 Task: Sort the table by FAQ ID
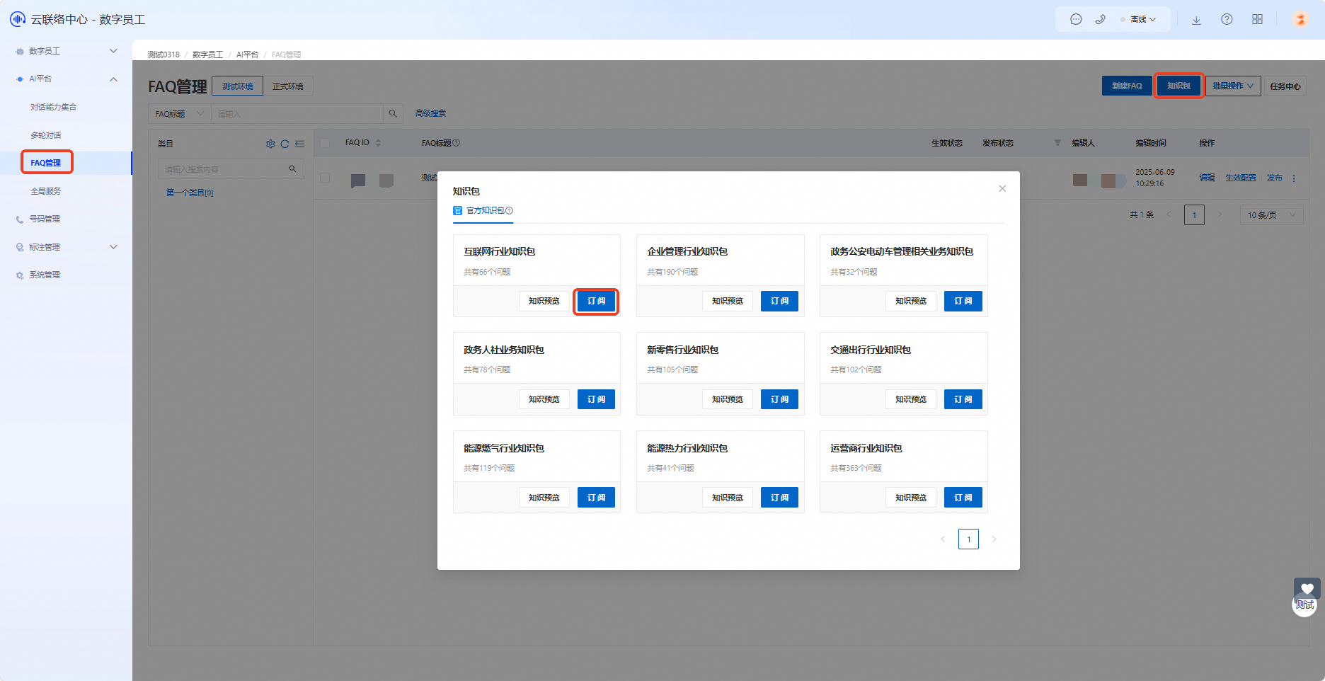point(378,143)
